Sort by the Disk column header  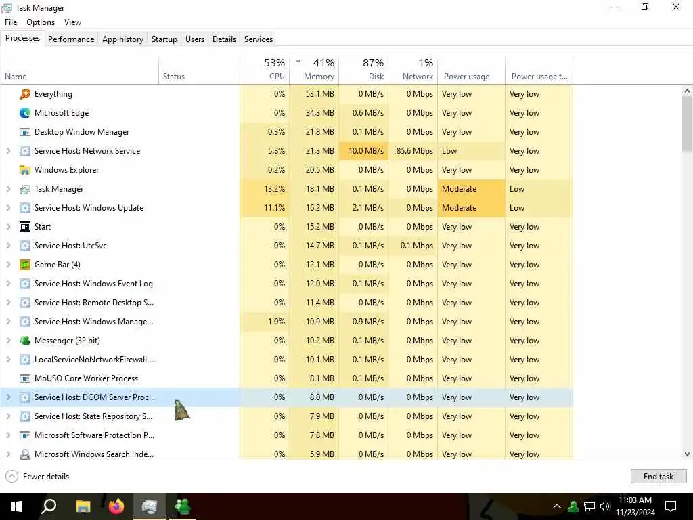[363, 70]
